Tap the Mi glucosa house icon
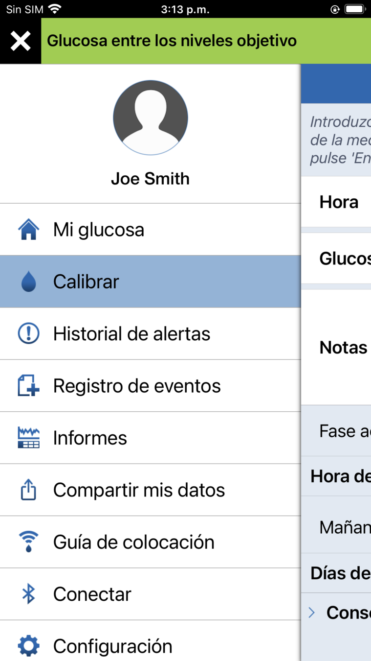Screen dimensions: 371x661 [x=28, y=230]
